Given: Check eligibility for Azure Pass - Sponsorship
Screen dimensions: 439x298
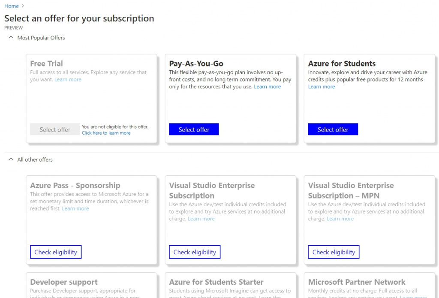Looking at the screenshot, I should [56, 252].
